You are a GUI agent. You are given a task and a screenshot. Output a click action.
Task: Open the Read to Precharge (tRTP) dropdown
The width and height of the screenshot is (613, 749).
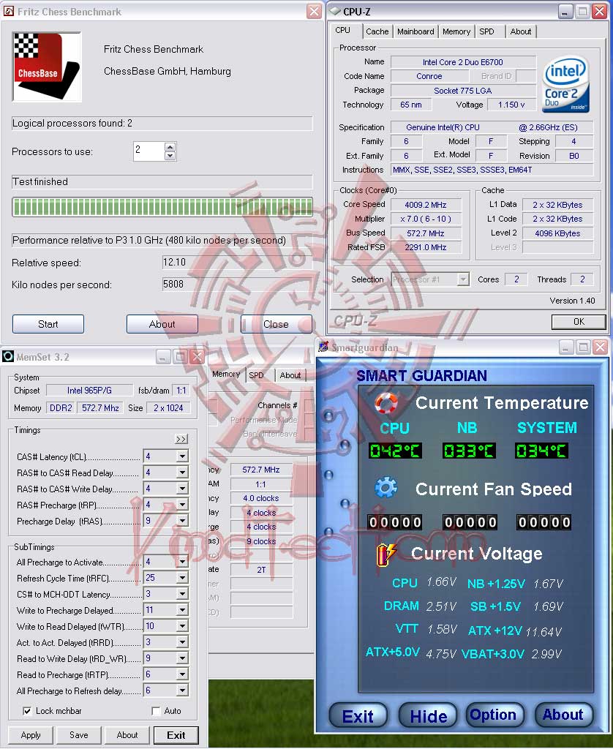coord(183,674)
